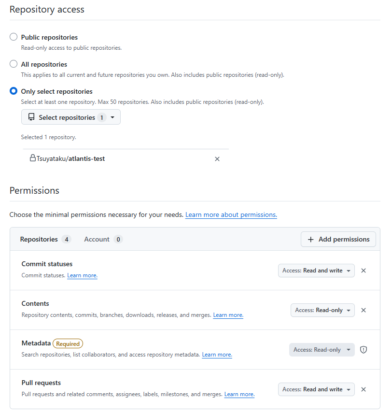Remove Tsuyataku/atlantis-test from selected repositories
The image size is (392, 414).
(x=217, y=159)
